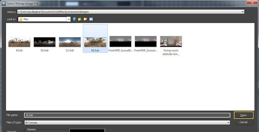Expand the Files of type dropdown
Image resolution: width=259 pixels, height=132 pixels.
228,122
